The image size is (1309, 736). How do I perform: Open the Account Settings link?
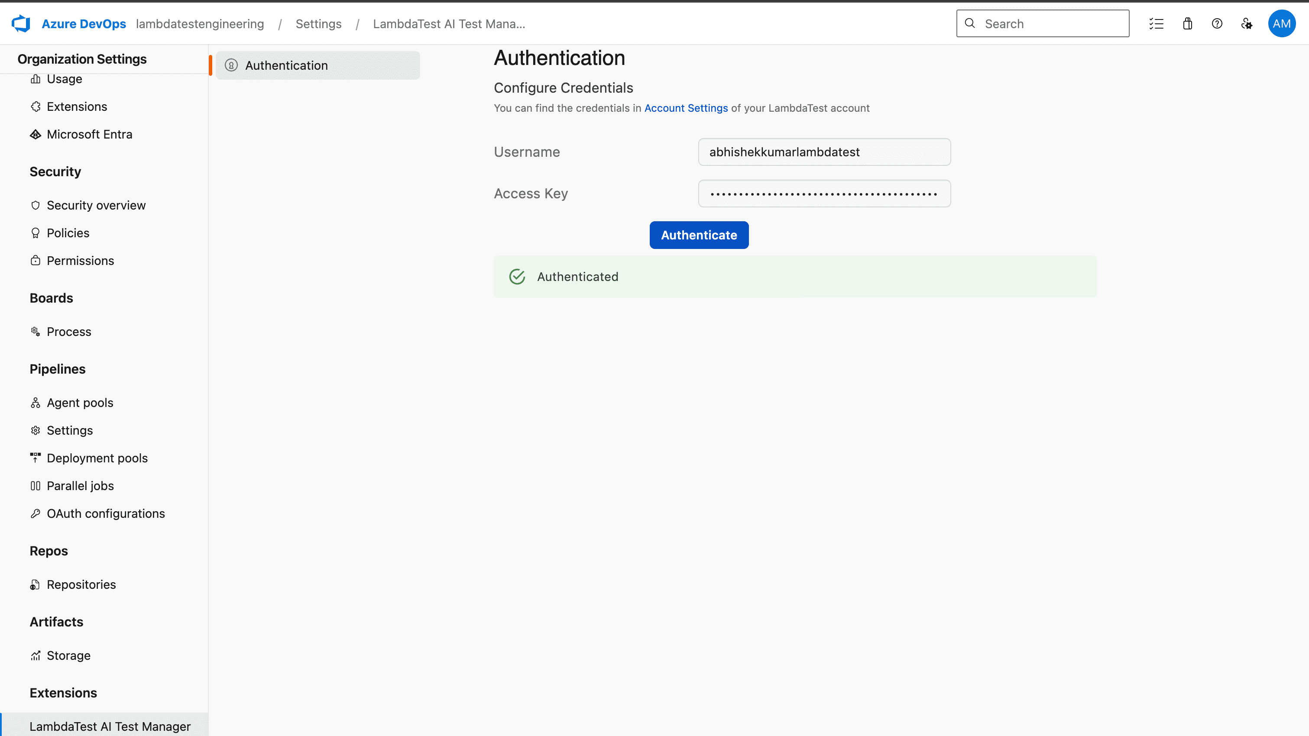click(686, 108)
